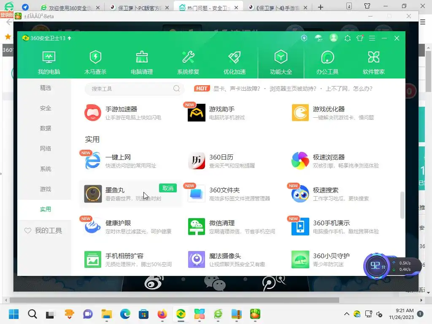Click the magnifier icon in the search box
This screenshot has height=324, width=432.
pos(176,89)
